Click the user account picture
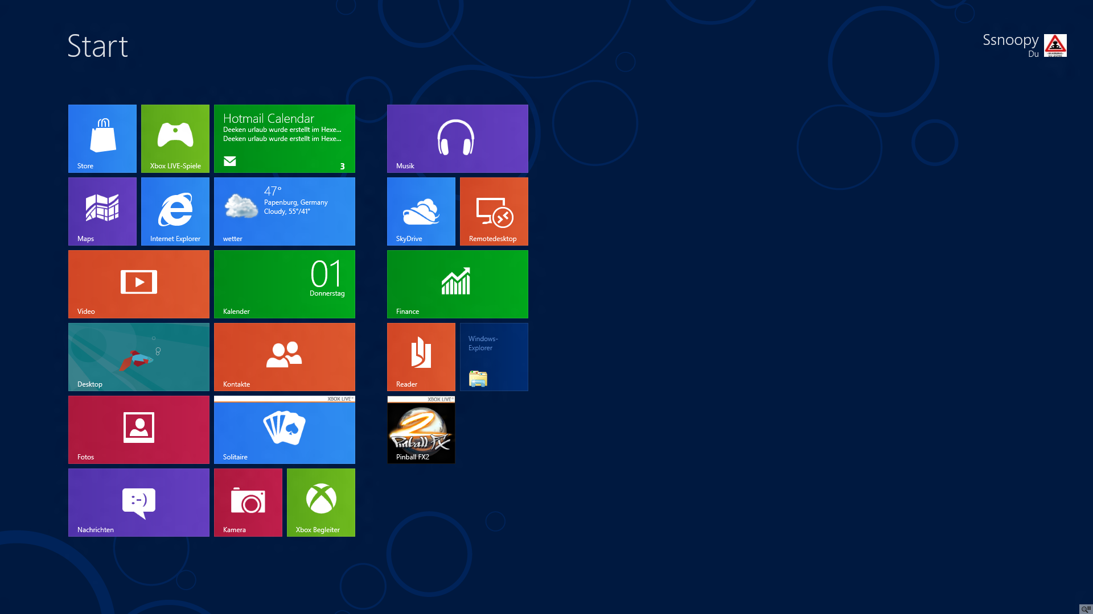The image size is (1093, 614). click(x=1055, y=45)
